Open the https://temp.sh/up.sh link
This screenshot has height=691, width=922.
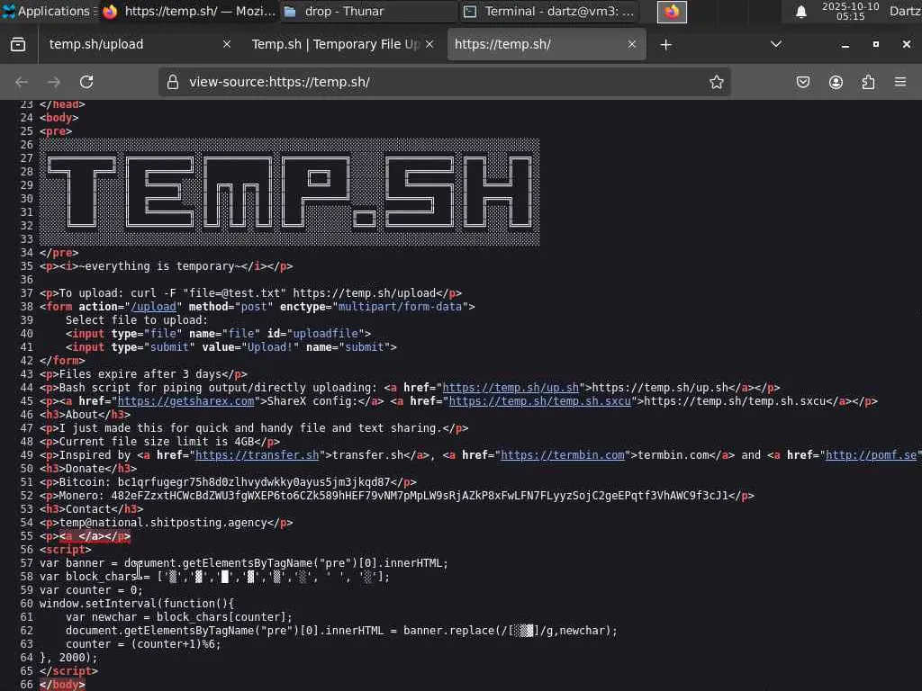pos(511,388)
